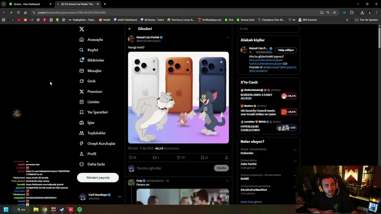Click reply icon with 58 replies
This screenshot has height=214, width=381.
(130, 158)
